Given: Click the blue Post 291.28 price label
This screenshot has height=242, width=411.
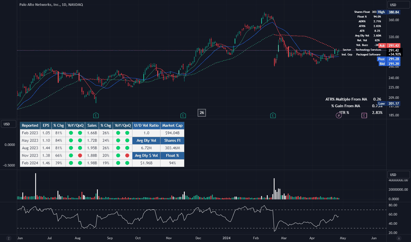Looking at the screenshot, I should (x=389, y=59).
